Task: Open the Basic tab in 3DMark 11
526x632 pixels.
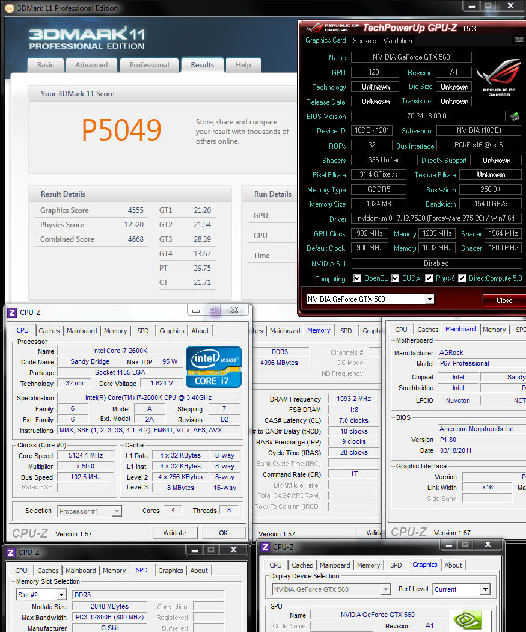Action: pyautogui.click(x=46, y=65)
